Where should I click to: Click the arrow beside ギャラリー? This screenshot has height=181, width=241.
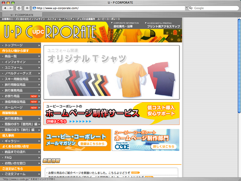click(x=39, y=141)
